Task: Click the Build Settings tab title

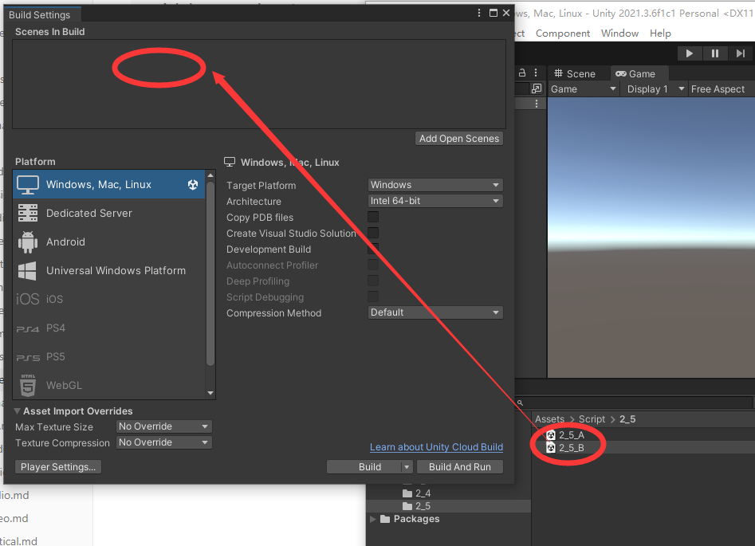Action: (x=40, y=15)
